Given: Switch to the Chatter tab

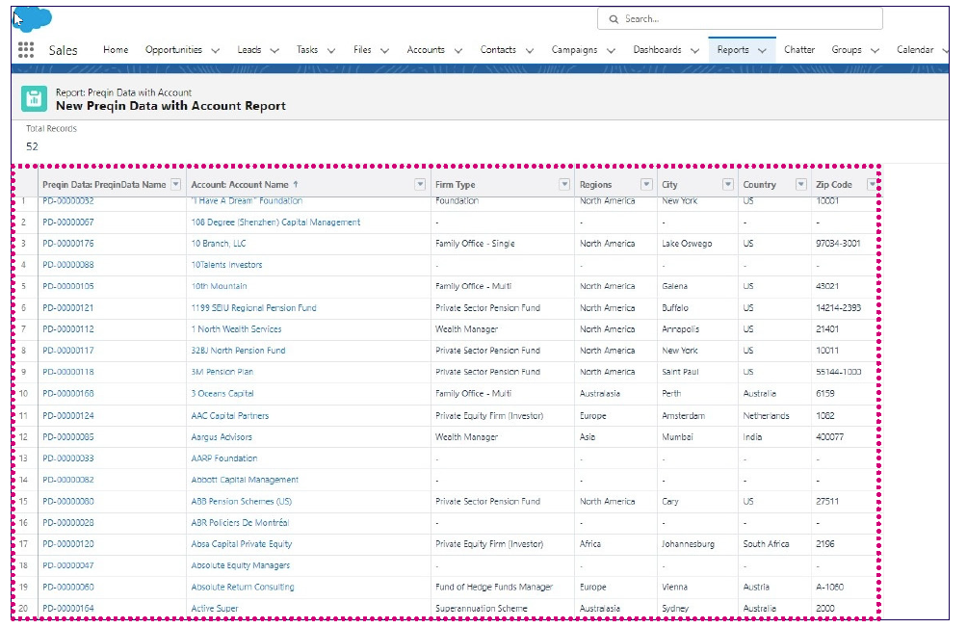Looking at the screenshot, I should tap(799, 50).
